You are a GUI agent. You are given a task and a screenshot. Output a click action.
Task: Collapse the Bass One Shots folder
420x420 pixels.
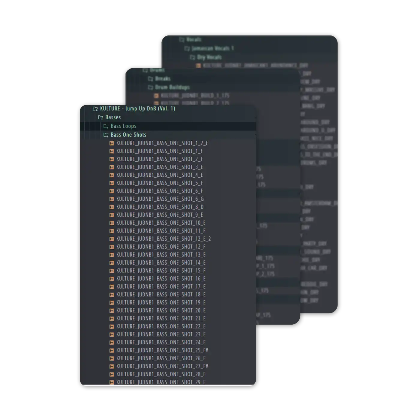tap(106, 135)
